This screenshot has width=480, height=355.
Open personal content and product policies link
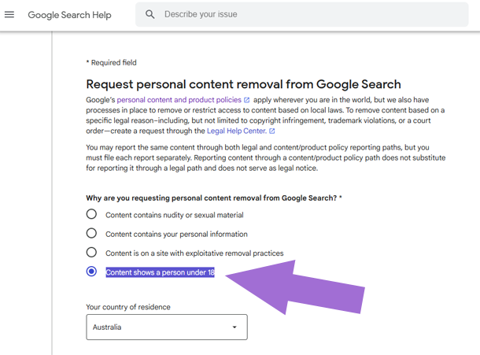179,100
